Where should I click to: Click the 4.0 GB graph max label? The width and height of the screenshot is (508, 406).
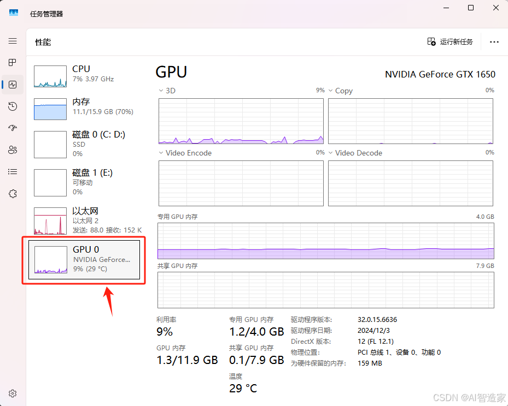(x=485, y=217)
